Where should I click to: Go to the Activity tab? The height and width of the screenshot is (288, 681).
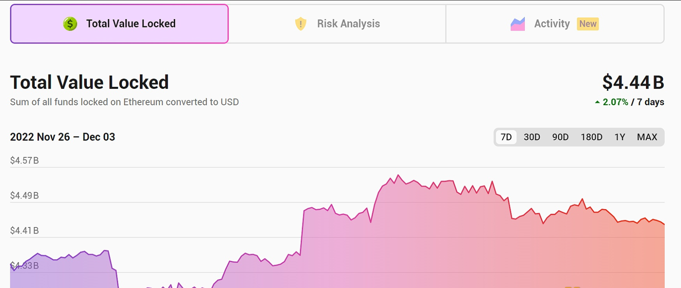[552, 24]
